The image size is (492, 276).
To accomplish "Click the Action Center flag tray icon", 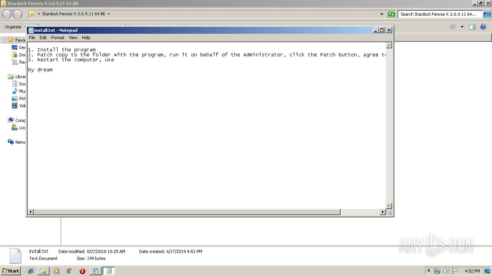I will [x=455, y=271].
